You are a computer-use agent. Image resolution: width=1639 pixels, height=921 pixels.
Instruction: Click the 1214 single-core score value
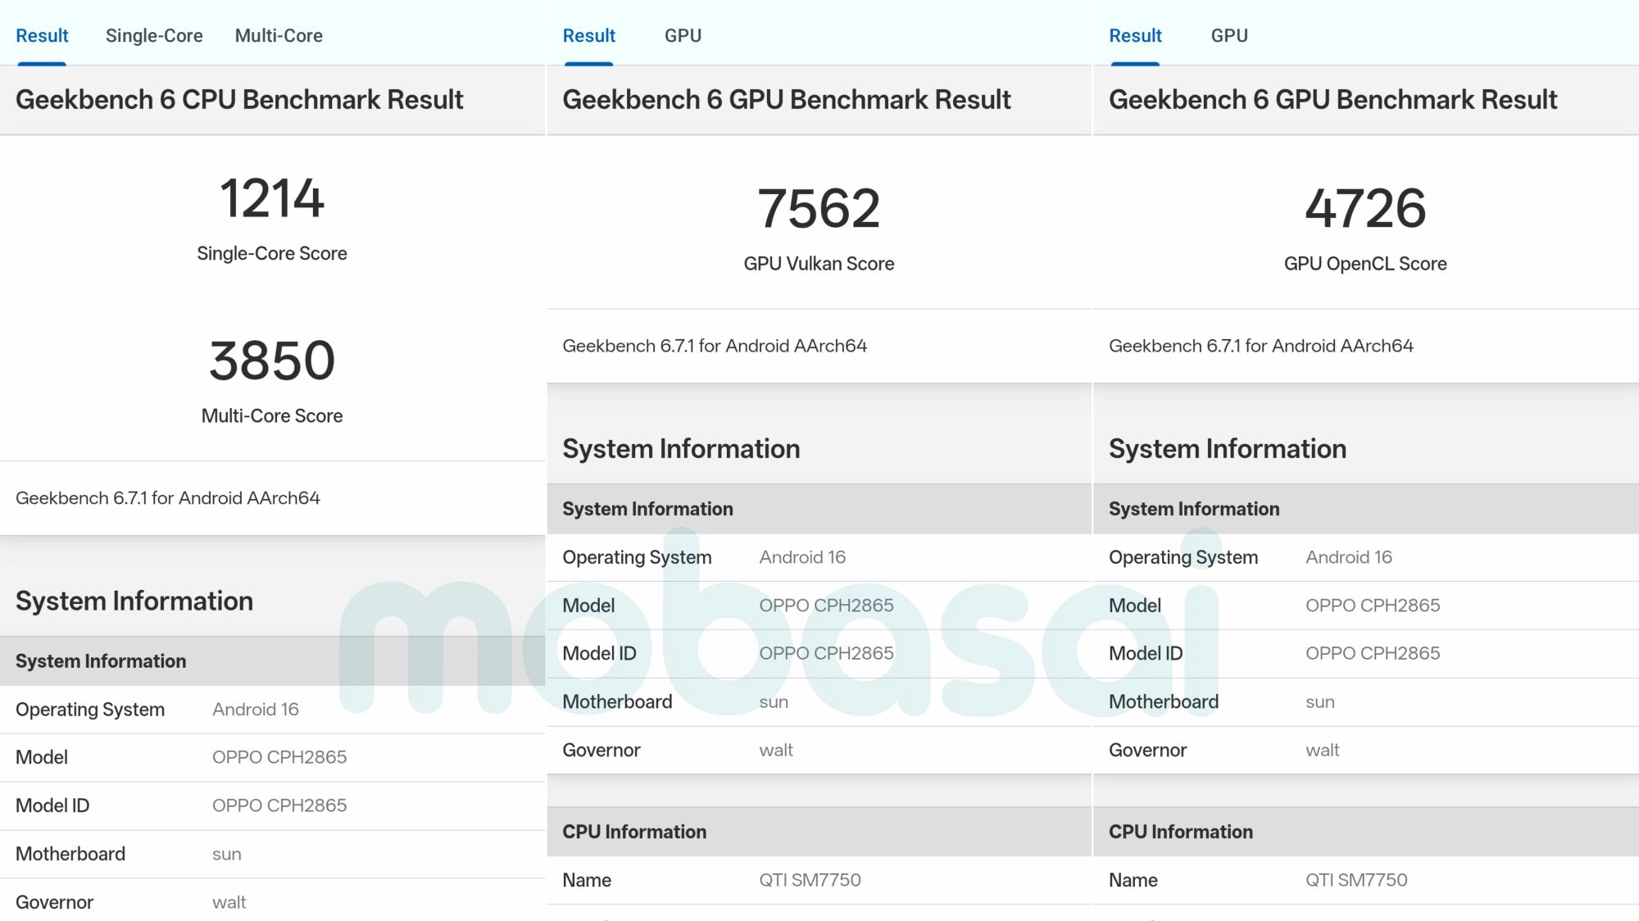click(272, 198)
